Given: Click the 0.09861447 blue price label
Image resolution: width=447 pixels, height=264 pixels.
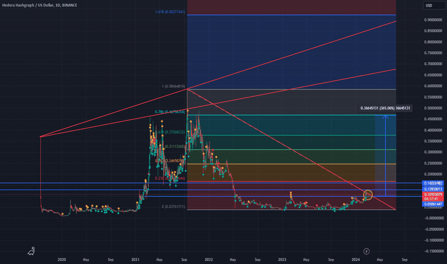Looking at the screenshot, I should (433, 204).
